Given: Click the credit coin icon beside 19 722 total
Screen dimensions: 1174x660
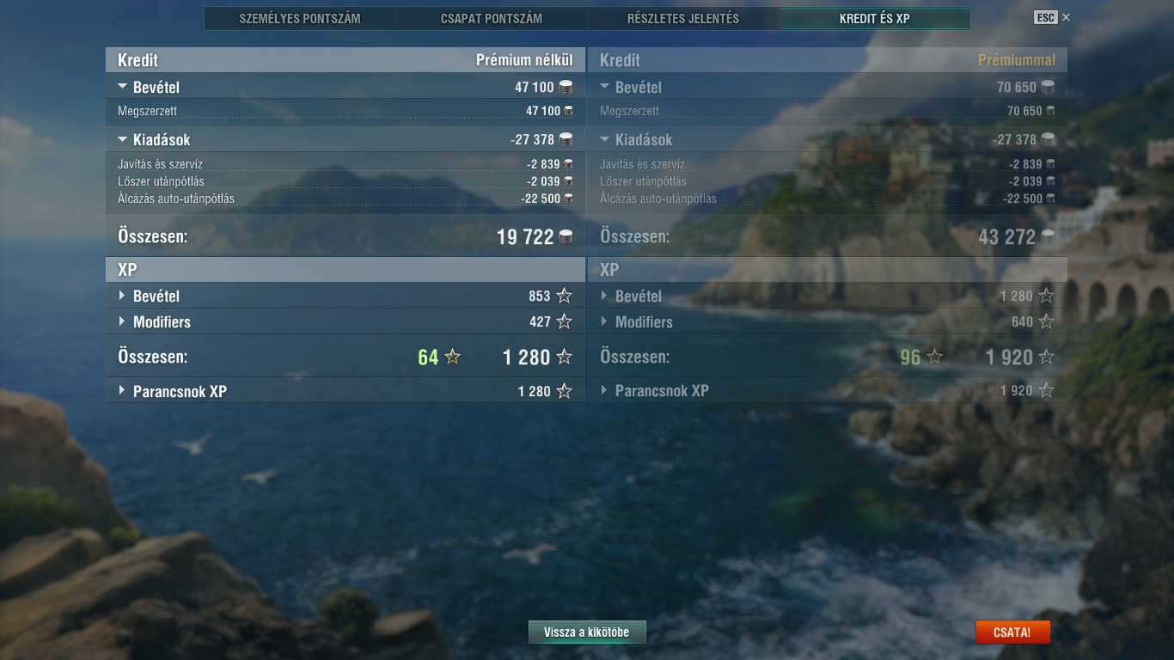Looking at the screenshot, I should [566, 236].
